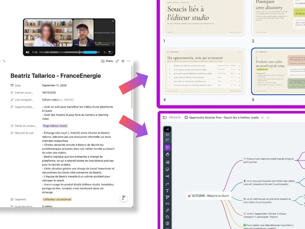Mute the Fathom video player volume
The image size is (305, 229).
tap(27, 52)
